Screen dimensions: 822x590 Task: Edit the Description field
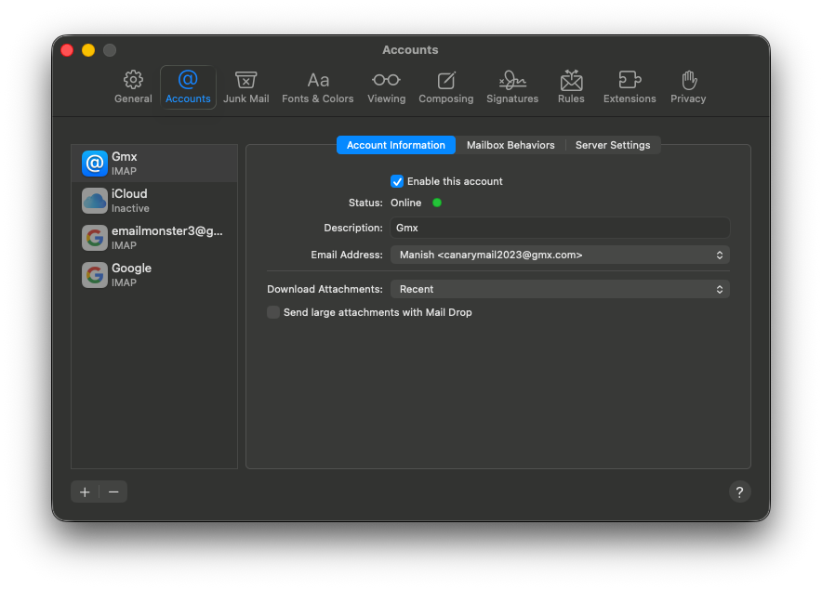pyautogui.click(x=559, y=228)
